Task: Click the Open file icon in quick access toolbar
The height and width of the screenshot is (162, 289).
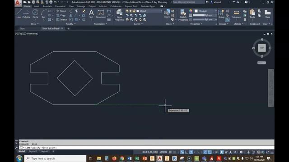Action: (29, 2)
